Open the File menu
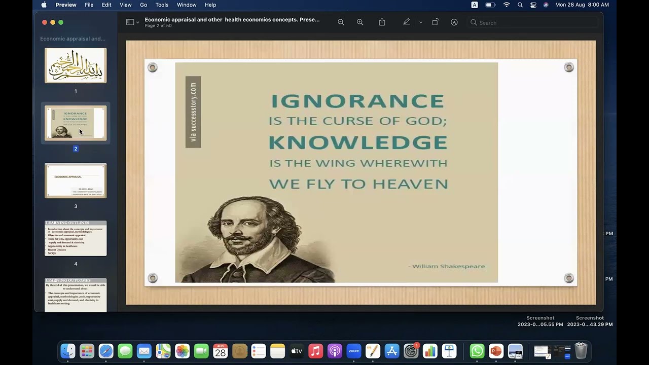 click(x=89, y=5)
